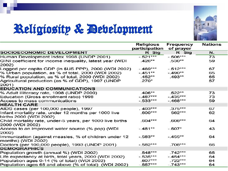The image size is (228, 171).
Task: Select the 'Population ages 65 and above' label
Action: (64, 165)
